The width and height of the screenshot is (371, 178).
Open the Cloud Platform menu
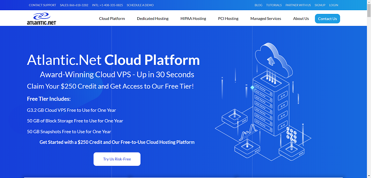112,19
